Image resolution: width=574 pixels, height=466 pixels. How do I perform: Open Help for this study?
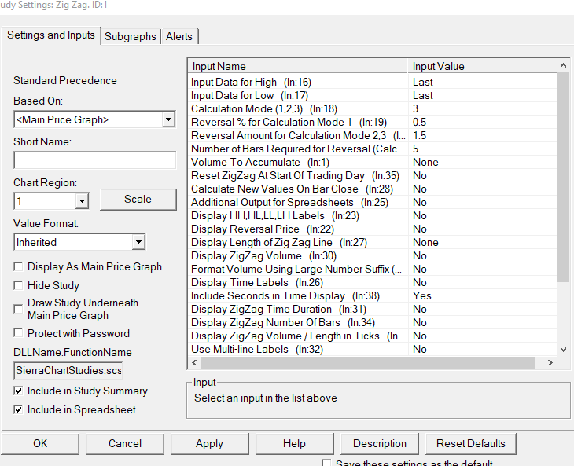click(294, 443)
